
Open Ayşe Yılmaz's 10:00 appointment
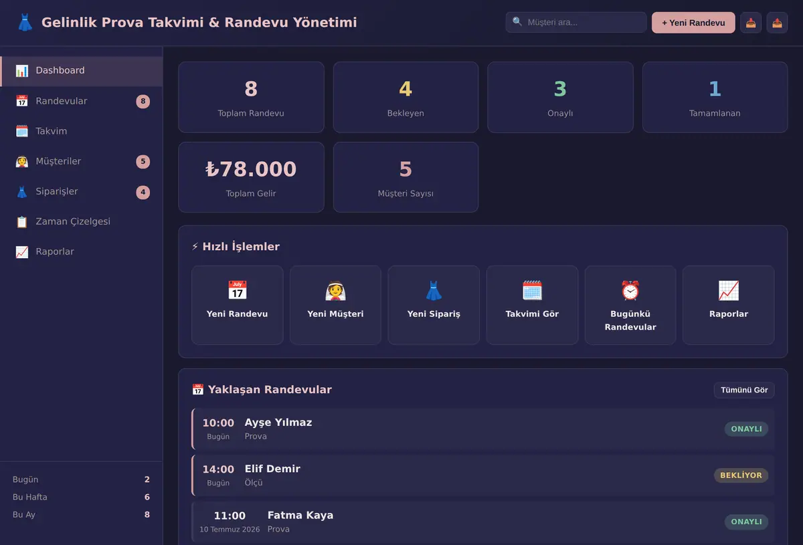click(483, 429)
